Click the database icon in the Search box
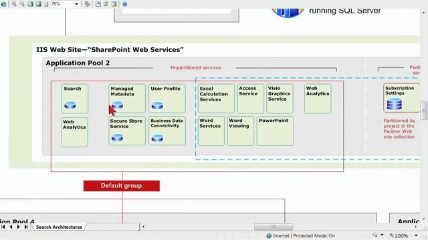This screenshot has width=428, height=240. 70,105
